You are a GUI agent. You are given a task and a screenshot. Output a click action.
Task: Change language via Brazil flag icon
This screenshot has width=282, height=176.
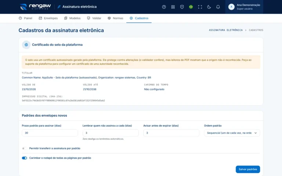191,7
